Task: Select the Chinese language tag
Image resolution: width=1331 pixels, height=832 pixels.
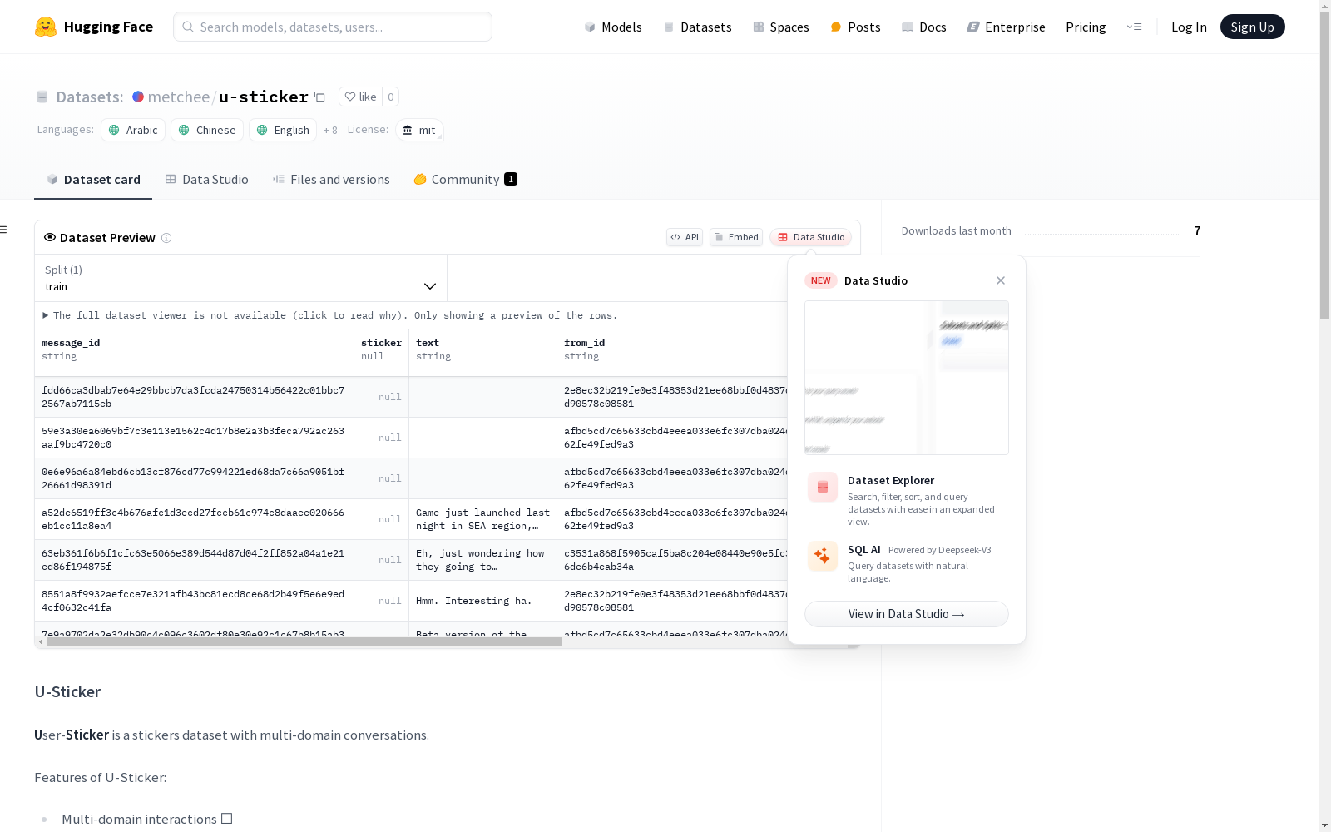Action: [x=208, y=130]
